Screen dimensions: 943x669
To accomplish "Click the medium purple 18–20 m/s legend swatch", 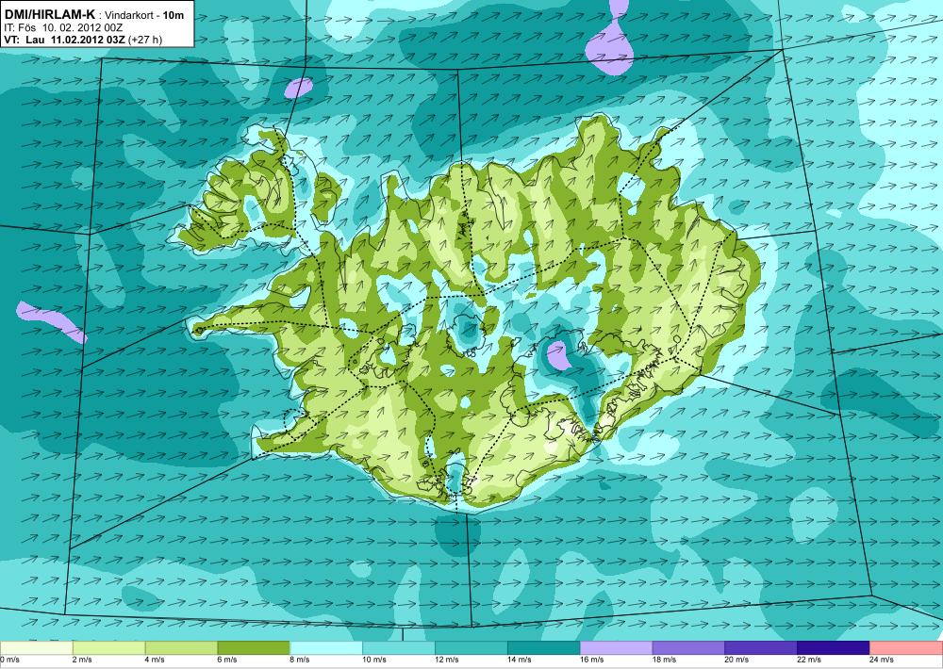I will point(688,648).
